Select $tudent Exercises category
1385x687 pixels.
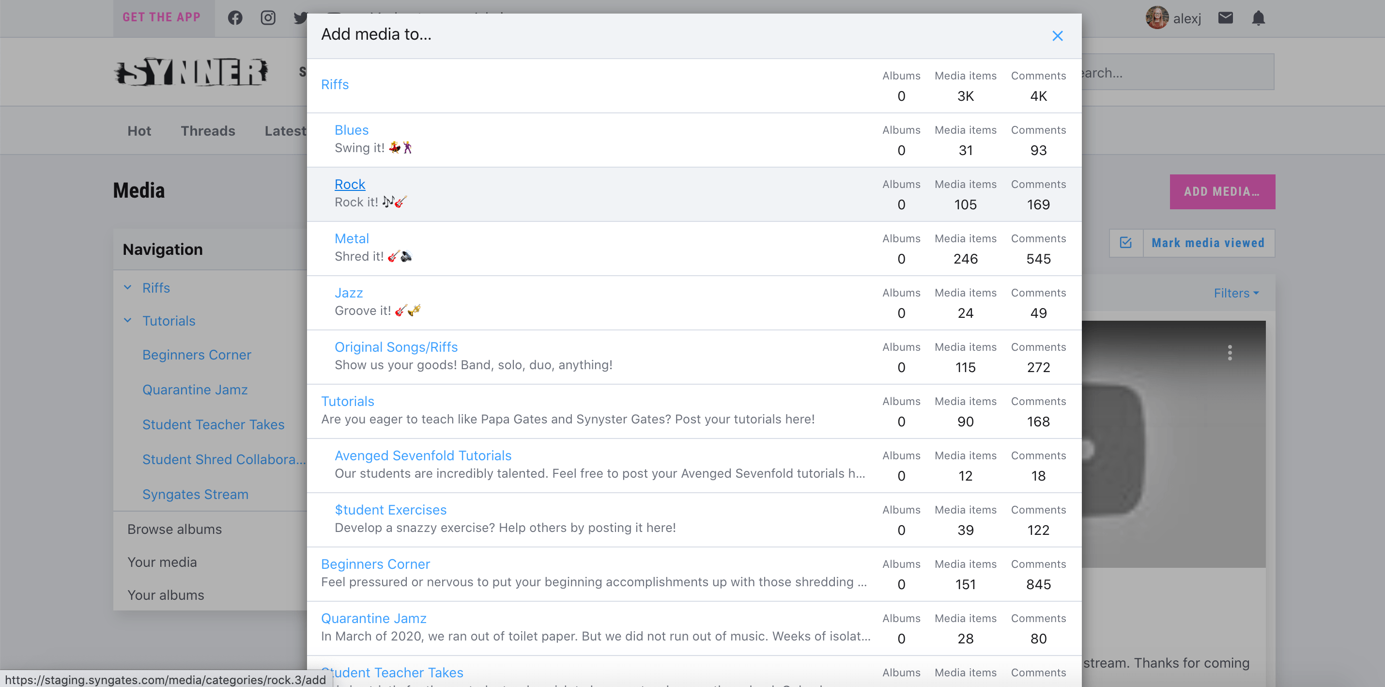pyautogui.click(x=390, y=510)
